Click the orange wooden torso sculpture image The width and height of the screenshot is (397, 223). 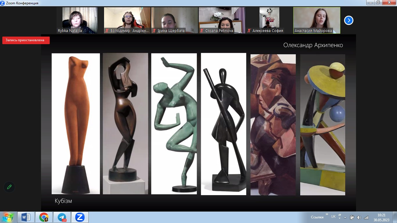click(76, 124)
